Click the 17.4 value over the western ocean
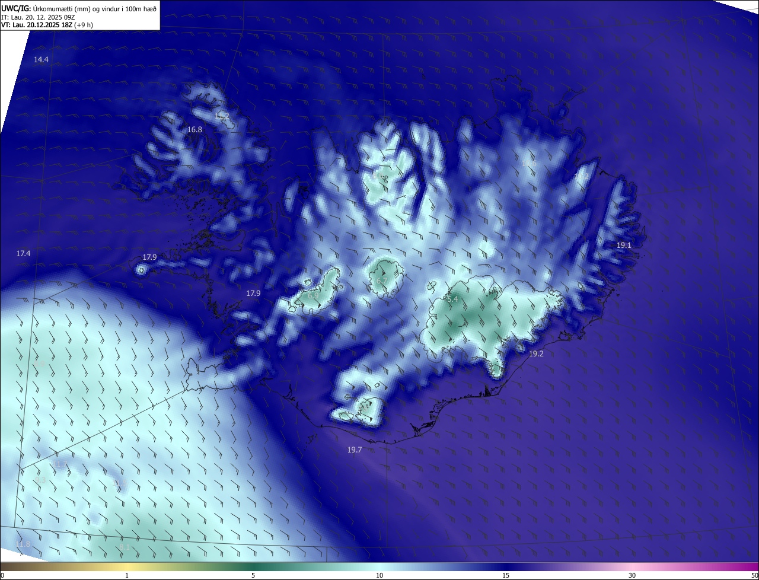The width and height of the screenshot is (759, 580). point(23,253)
